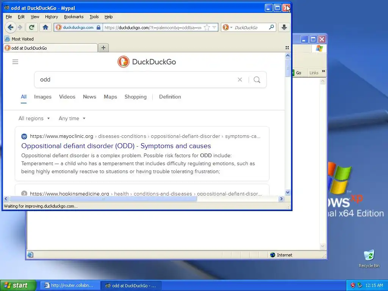Expand the All regions filter

[x=34, y=118]
